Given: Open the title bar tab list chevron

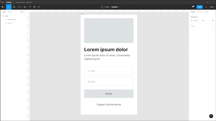Looking at the screenshot, I should (196, 2).
